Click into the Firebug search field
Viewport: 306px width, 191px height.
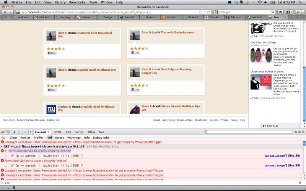[248, 132]
